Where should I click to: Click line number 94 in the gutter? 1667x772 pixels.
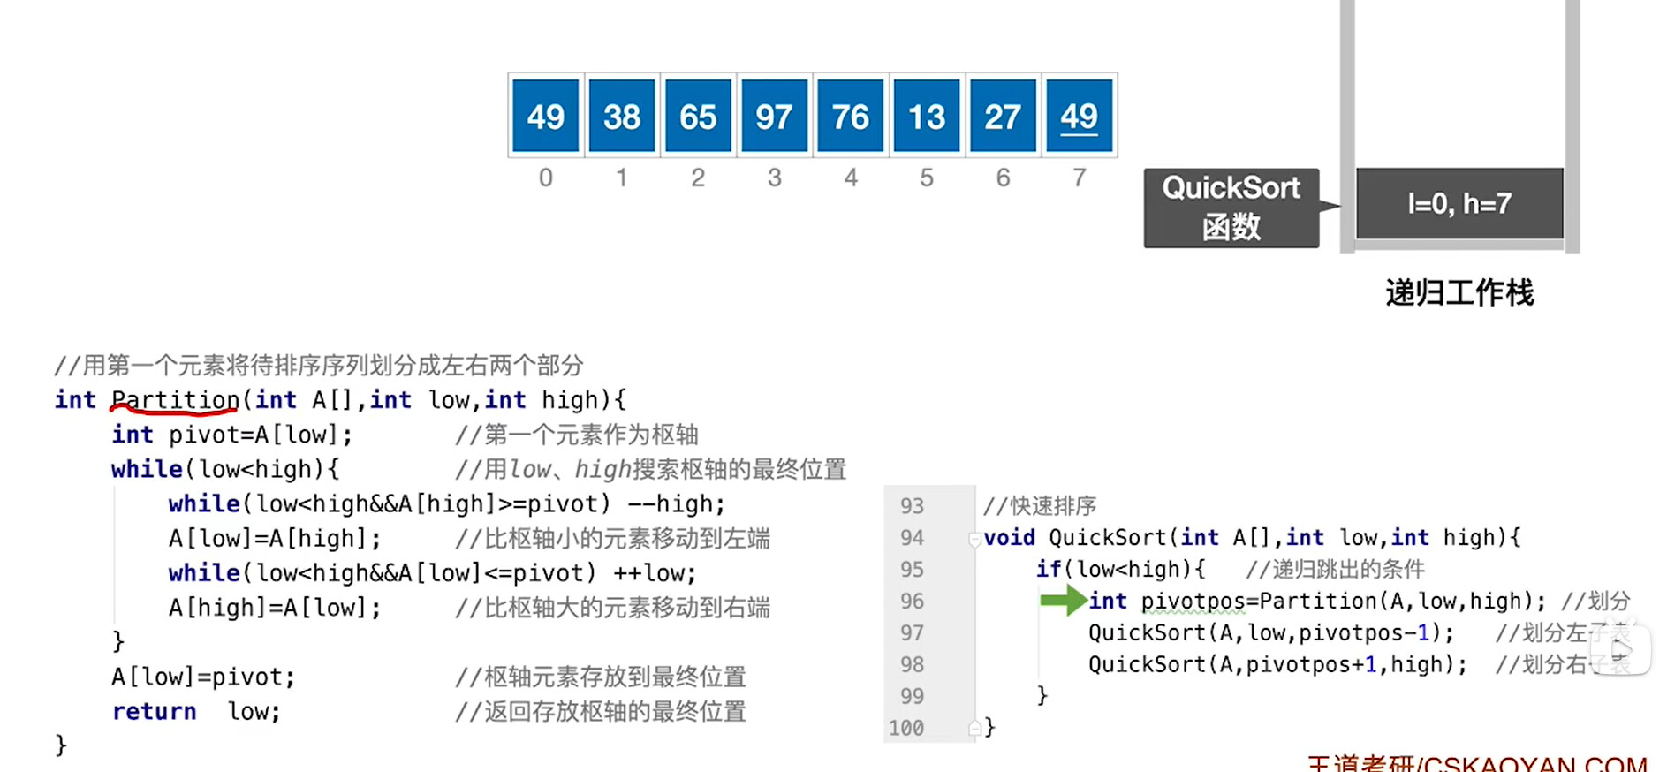point(912,538)
